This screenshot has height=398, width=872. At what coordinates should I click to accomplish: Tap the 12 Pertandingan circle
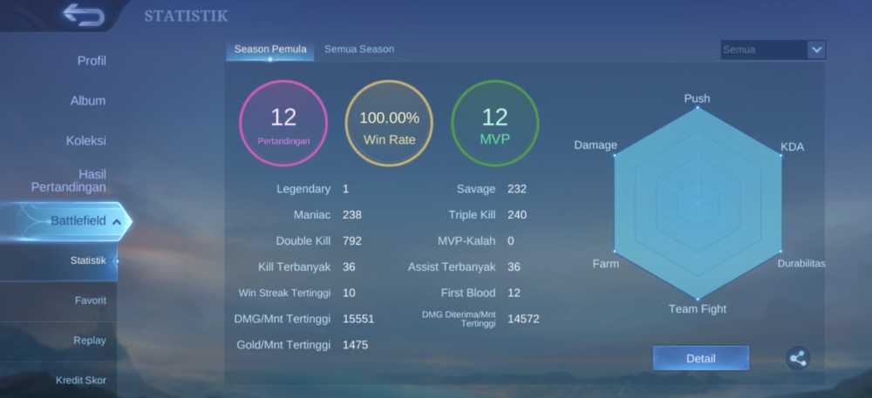[x=283, y=123]
